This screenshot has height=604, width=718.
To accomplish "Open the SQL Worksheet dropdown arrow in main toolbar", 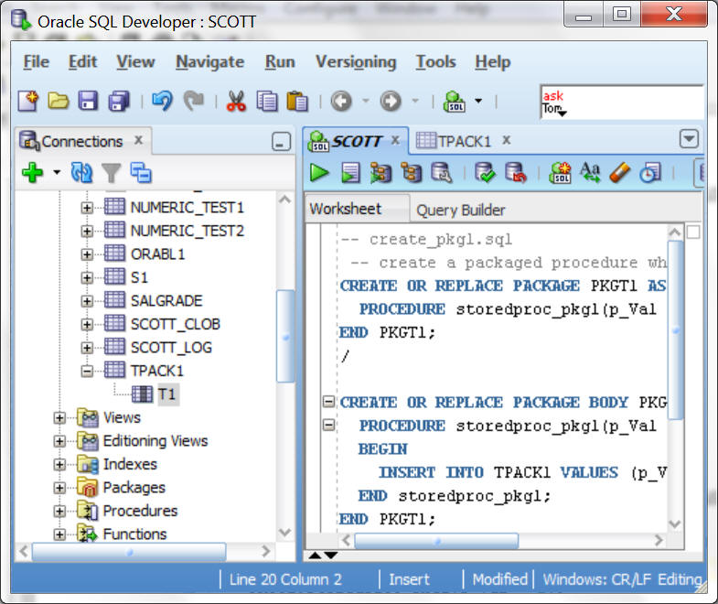I will (478, 101).
